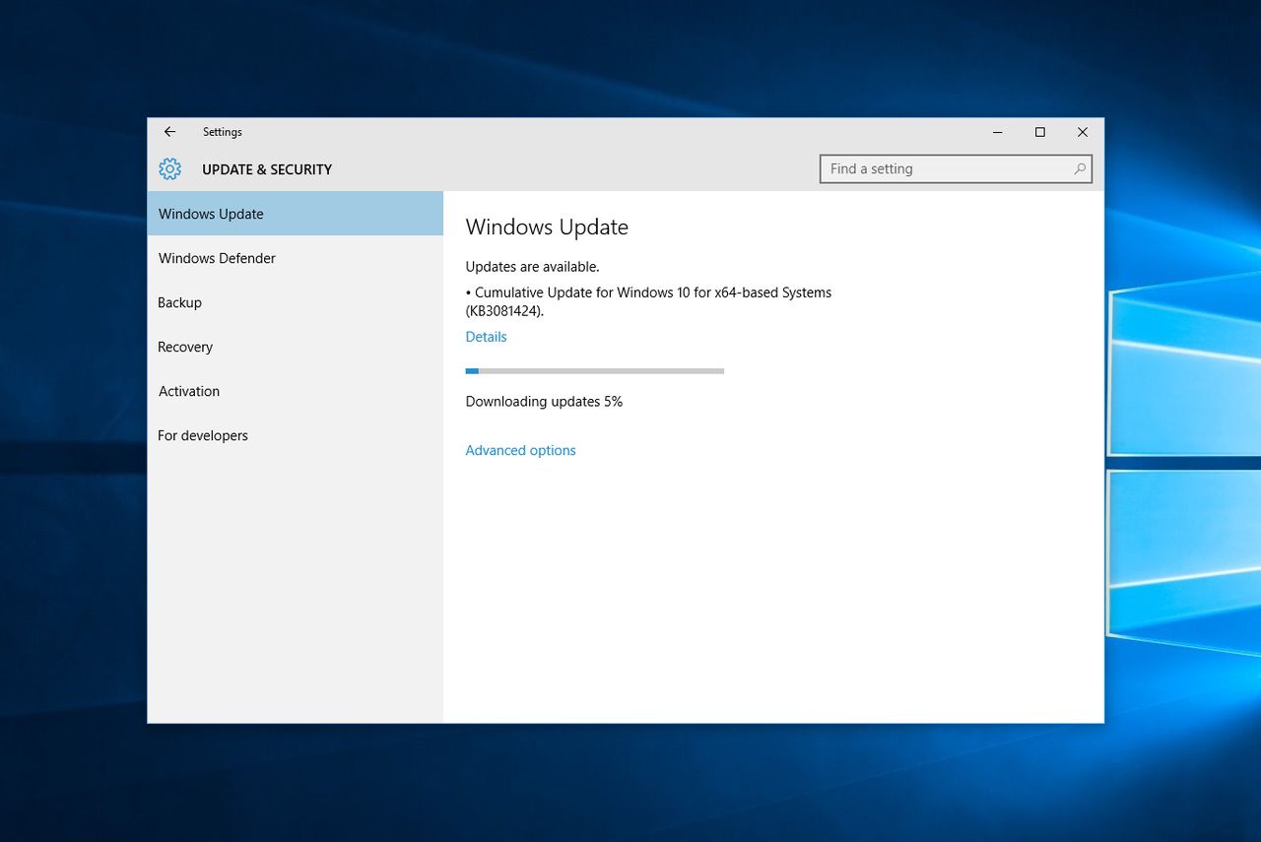This screenshot has width=1261, height=842.
Task: Click the 'Downloading updates 5%' status
Action: coord(544,402)
